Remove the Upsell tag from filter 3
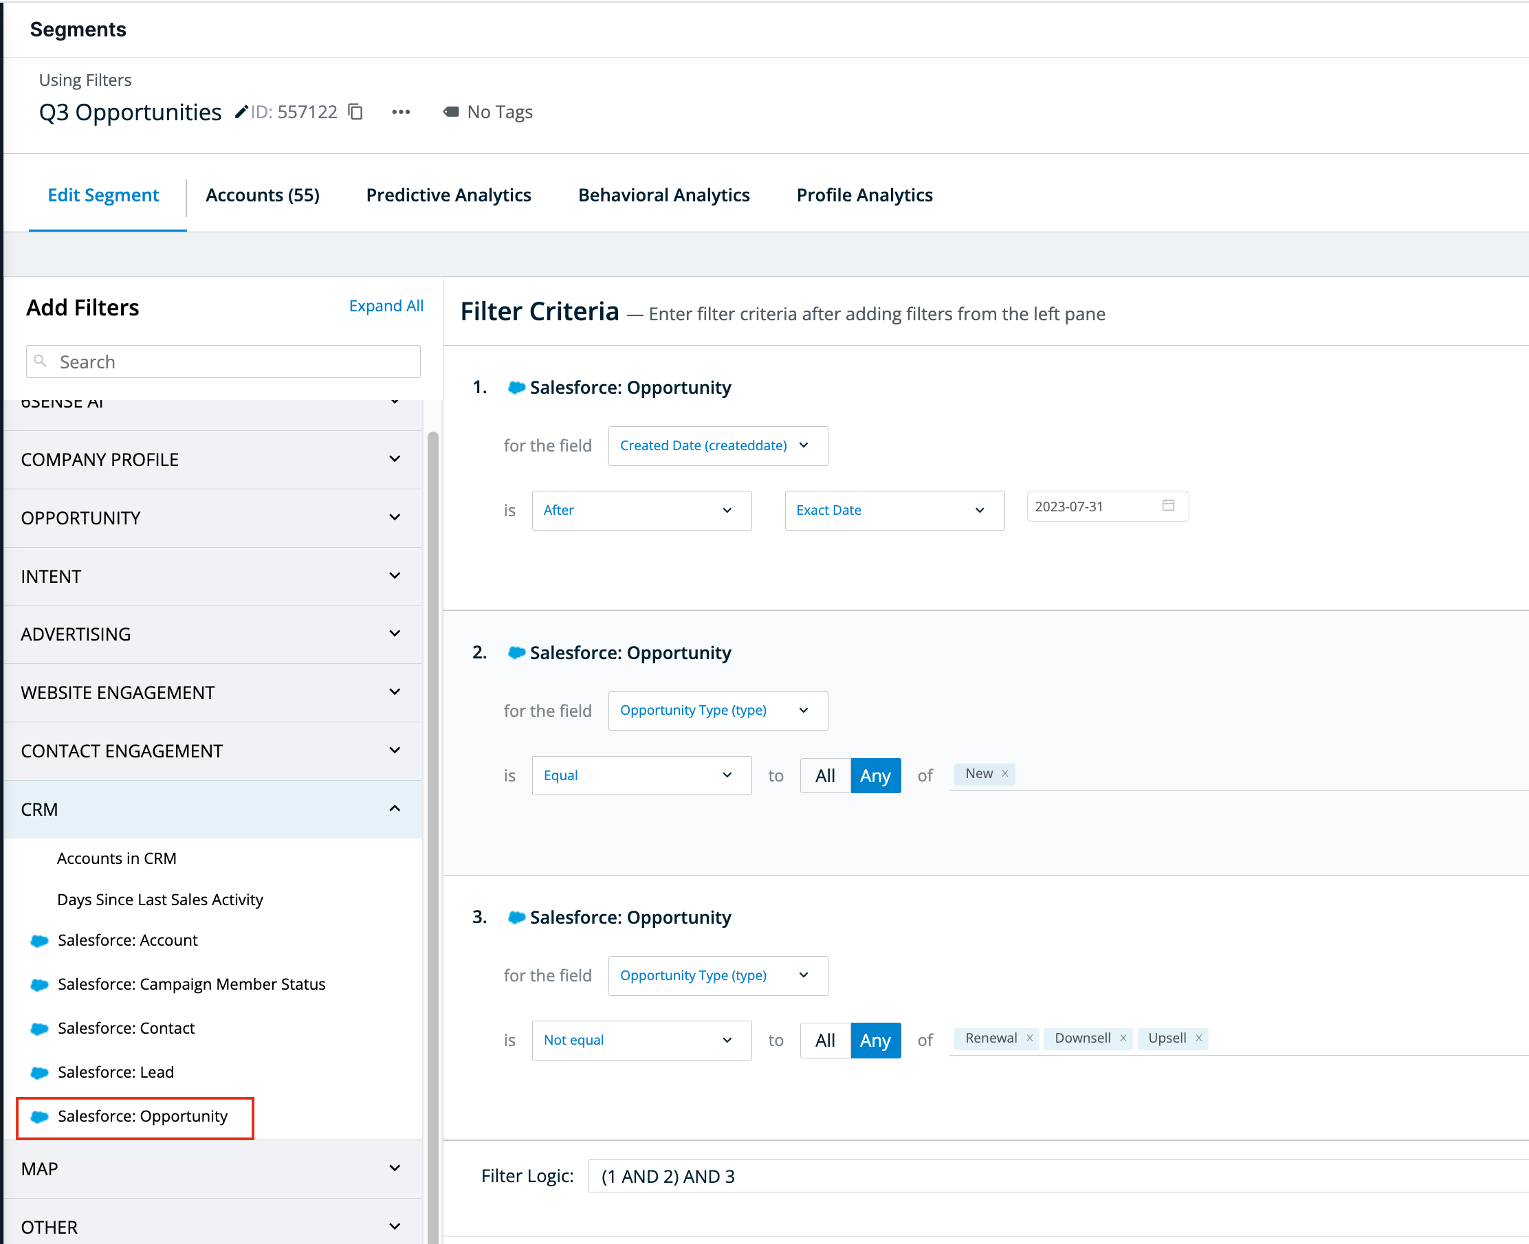The height and width of the screenshot is (1244, 1529). pos(1198,1038)
